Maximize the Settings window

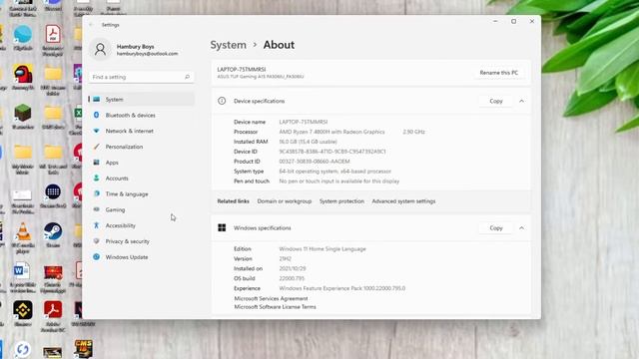pos(513,21)
